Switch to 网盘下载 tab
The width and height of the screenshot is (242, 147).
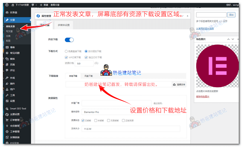pyautogui.click(x=89, y=76)
